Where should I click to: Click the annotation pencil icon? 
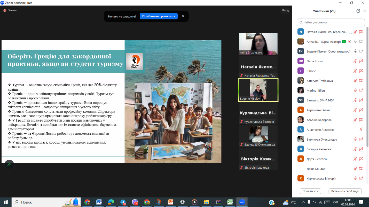click(x=9, y=165)
